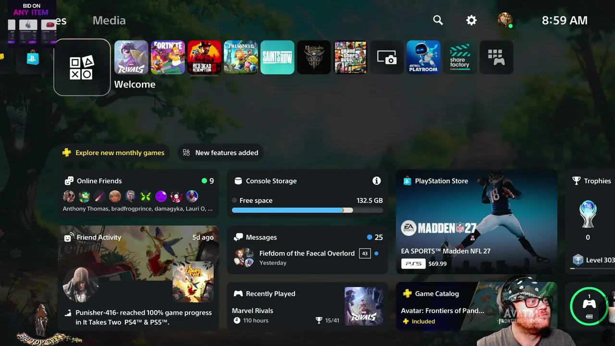Click the Messages speech bubble icon
The width and height of the screenshot is (615, 346).
point(238,237)
